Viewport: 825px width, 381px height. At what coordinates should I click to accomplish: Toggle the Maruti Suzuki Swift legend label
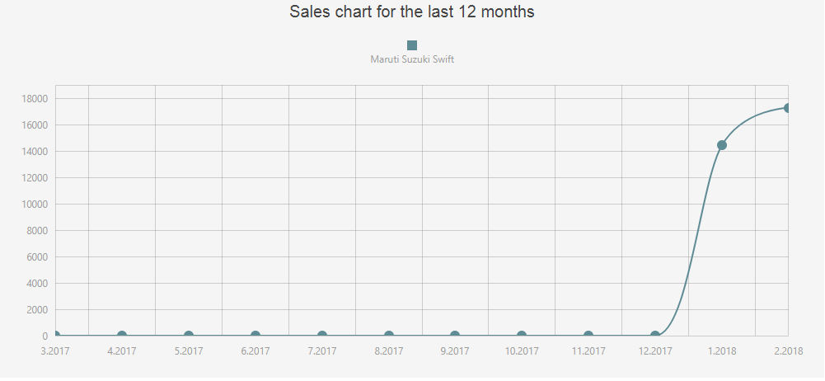pos(412,59)
